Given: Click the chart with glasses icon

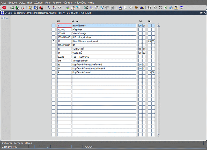Looking at the screenshot, I should 149,8.
